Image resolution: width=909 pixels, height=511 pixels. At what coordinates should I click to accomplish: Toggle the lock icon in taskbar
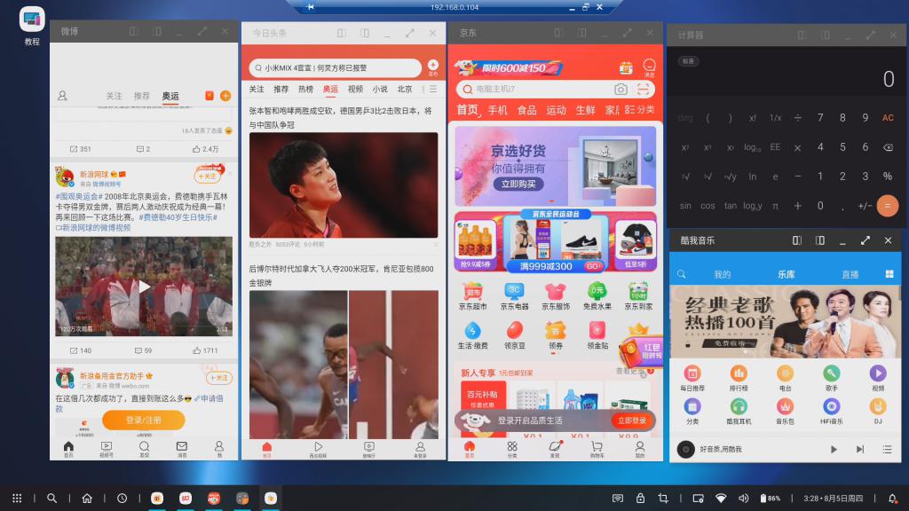[640, 499]
